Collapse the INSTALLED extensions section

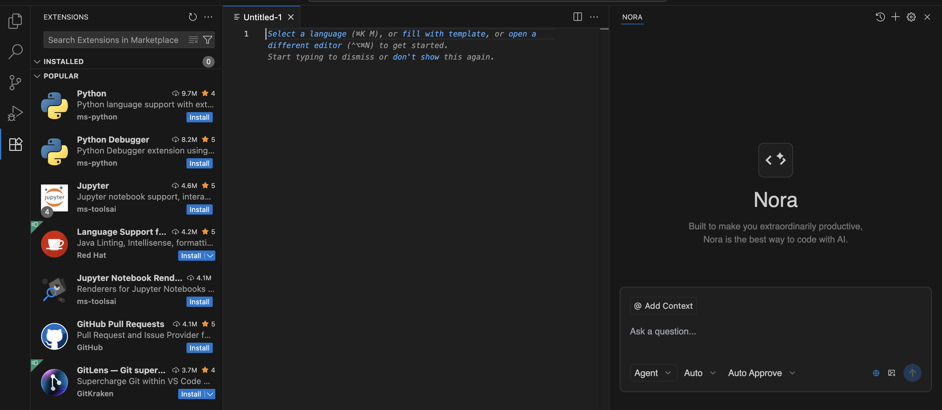37,62
